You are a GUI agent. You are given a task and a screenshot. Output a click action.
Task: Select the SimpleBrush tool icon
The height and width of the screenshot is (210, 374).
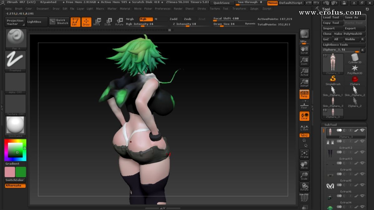click(x=333, y=80)
